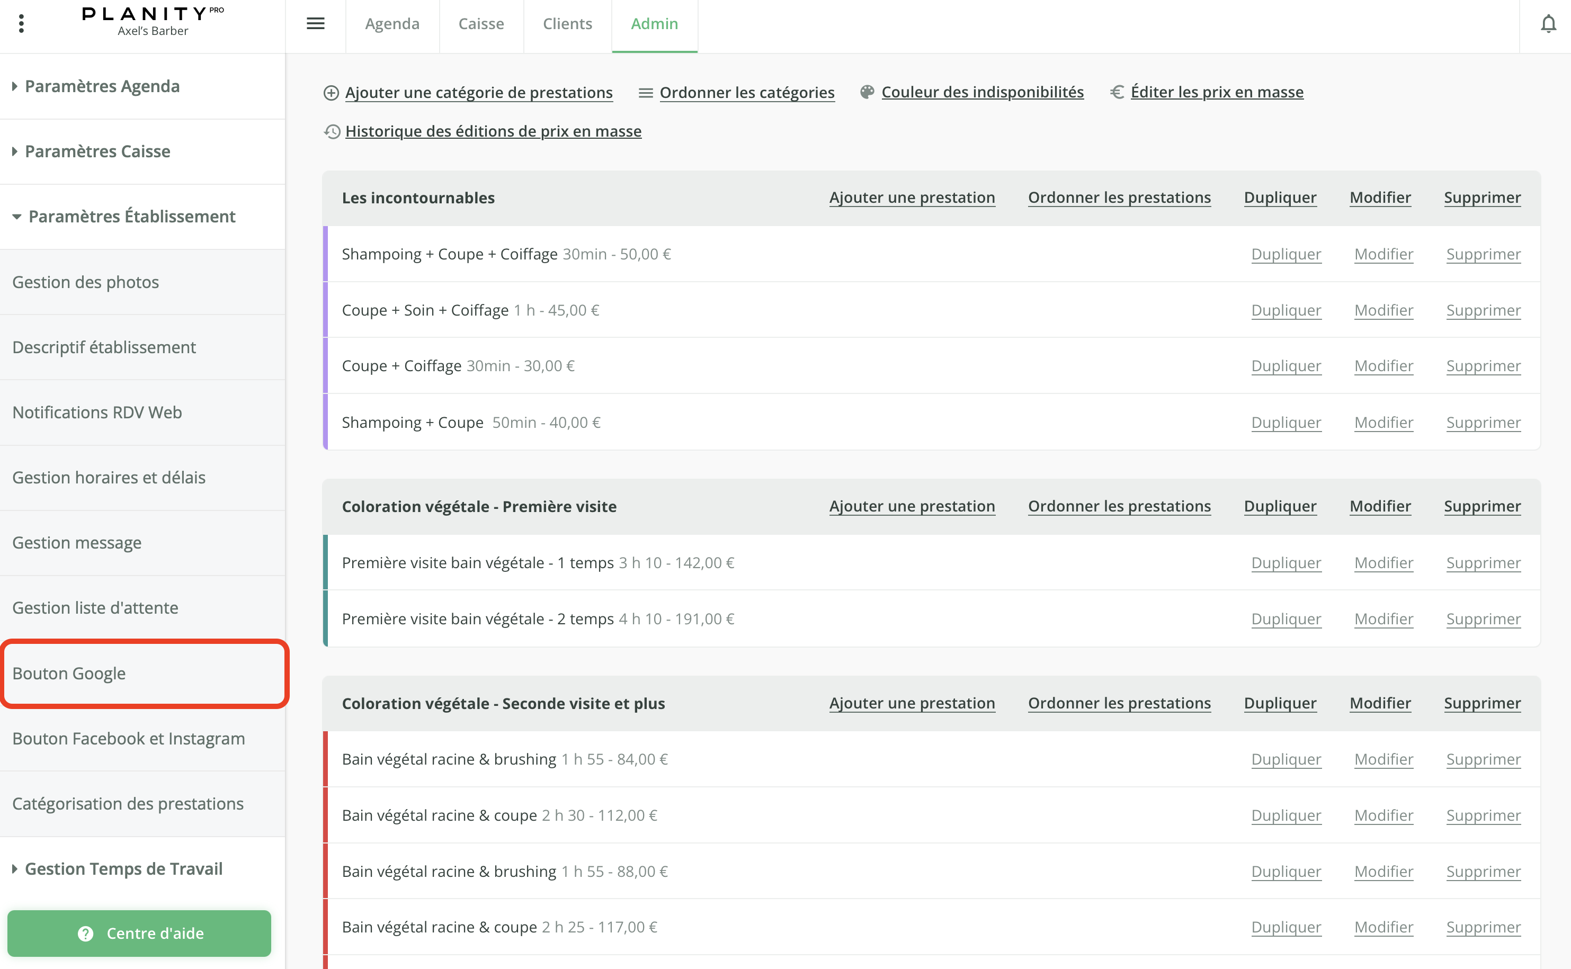
Task: Duplicate the Shampoing + Coupe + Coiffage prestation
Action: tap(1286, 254)
